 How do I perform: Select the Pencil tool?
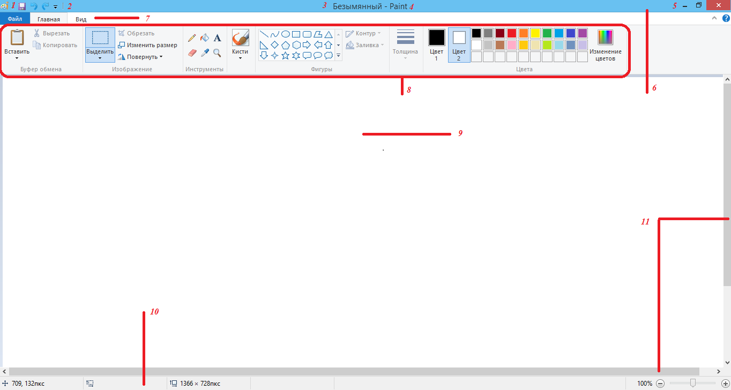[192, 38]
